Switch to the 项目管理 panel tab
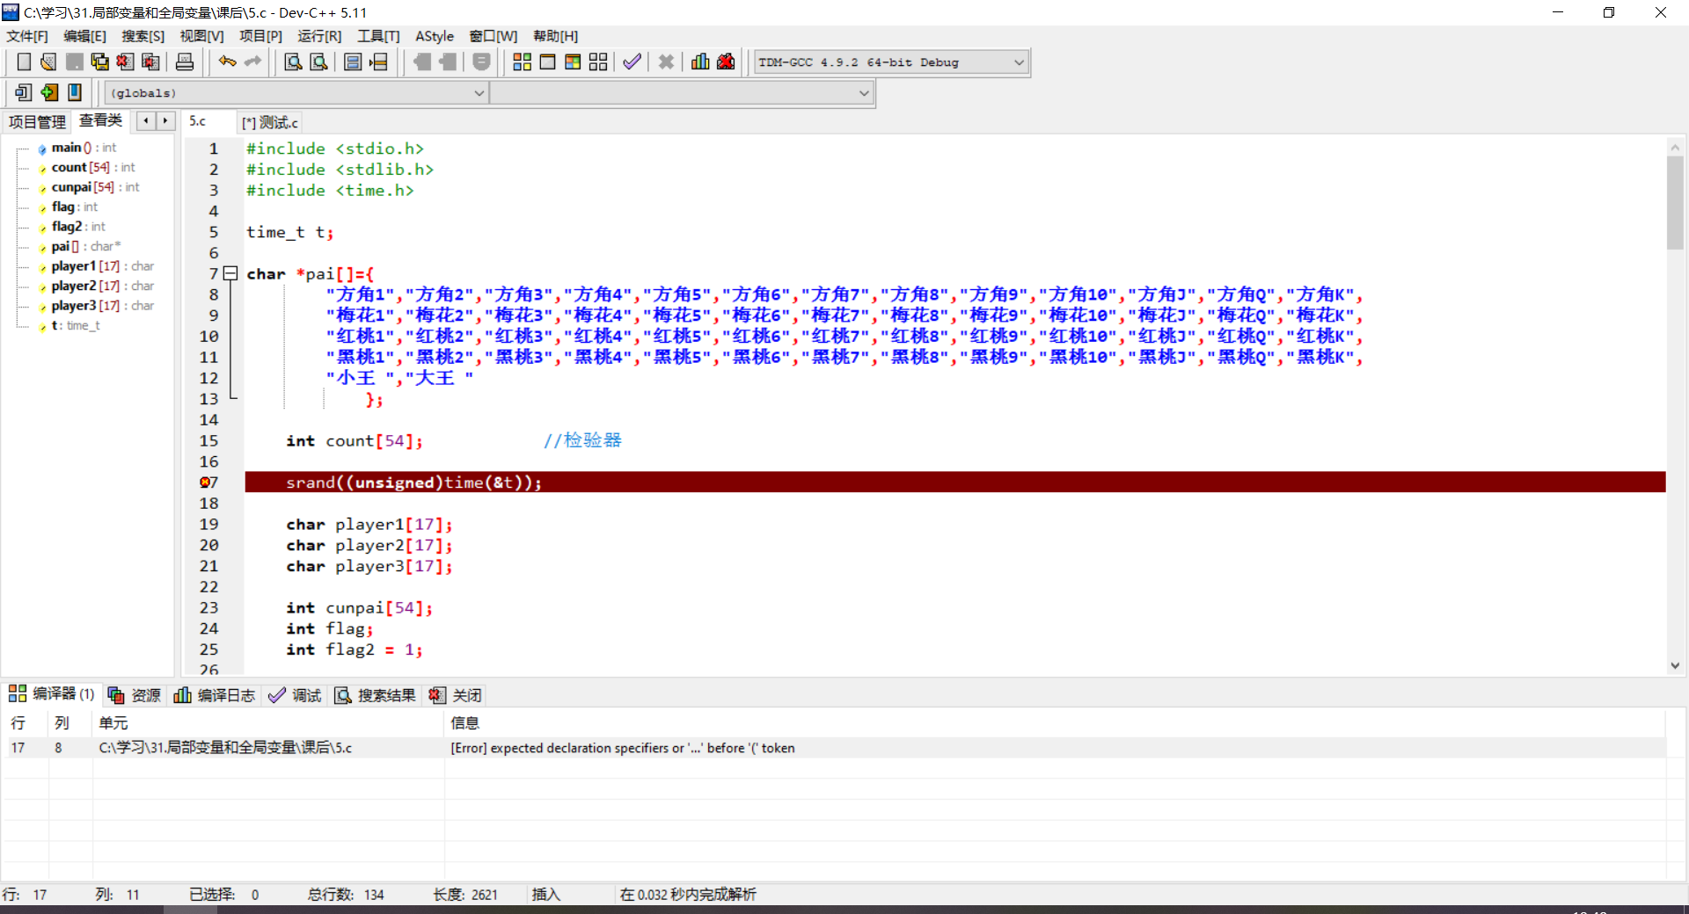 [x=37, y=122]
